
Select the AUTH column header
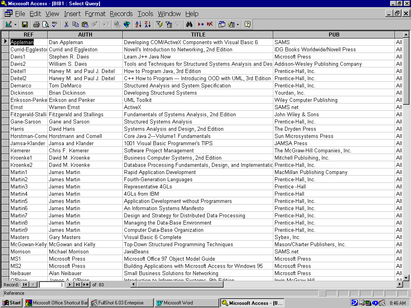click(x=85, y=34)
